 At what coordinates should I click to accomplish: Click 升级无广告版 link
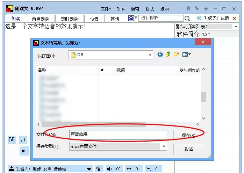pyautogui.click(x=216, y=18)
